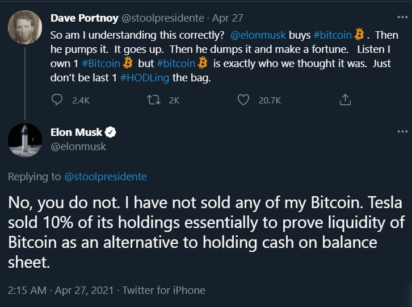Like Dave Portnoy's tweet with heart icon
Viewport: 412px width, 307px height.
(x=243, y=100)
